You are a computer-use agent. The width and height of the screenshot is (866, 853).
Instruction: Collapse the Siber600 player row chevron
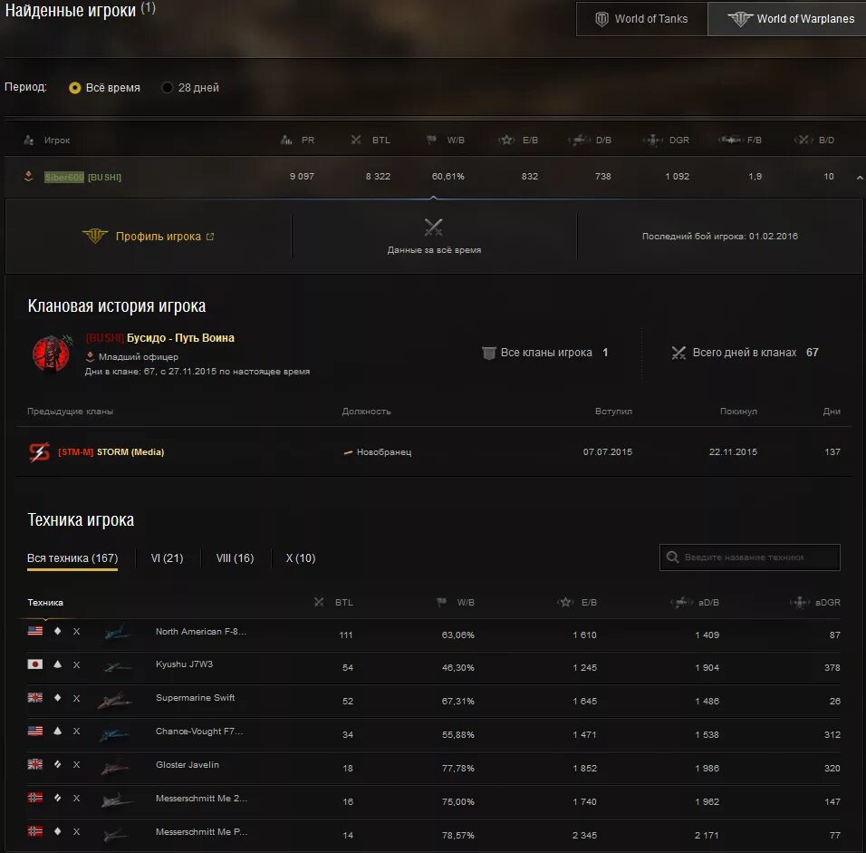pyautogui.click(x=860, y=178)
